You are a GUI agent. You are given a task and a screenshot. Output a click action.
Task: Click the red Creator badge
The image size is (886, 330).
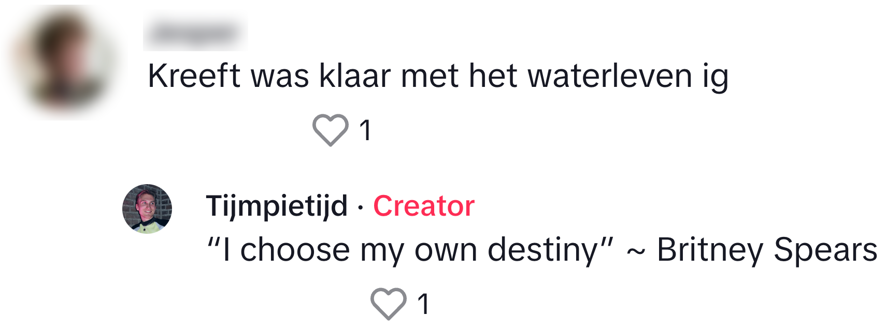pyautogui.click(x=423, y=206)
